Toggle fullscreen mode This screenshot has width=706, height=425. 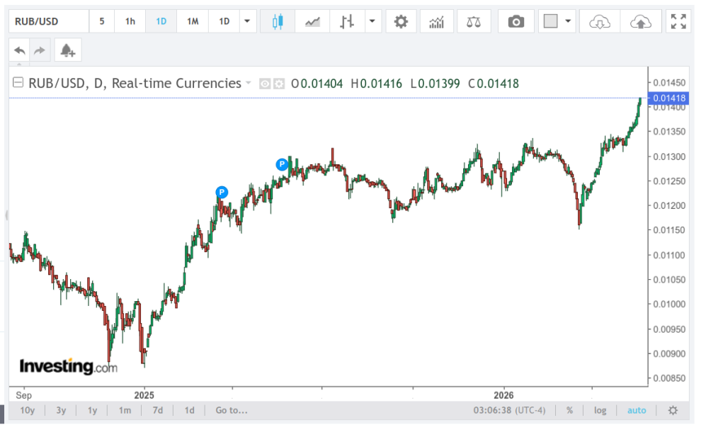pyautogui.click(x=678, y=21)
